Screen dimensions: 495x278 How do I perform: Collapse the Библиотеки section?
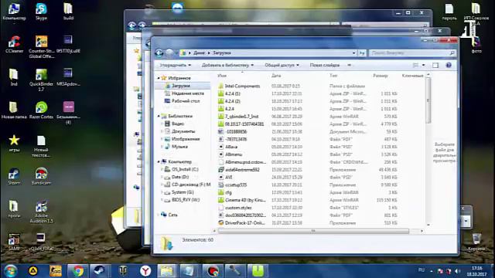(x=159, y=116)
